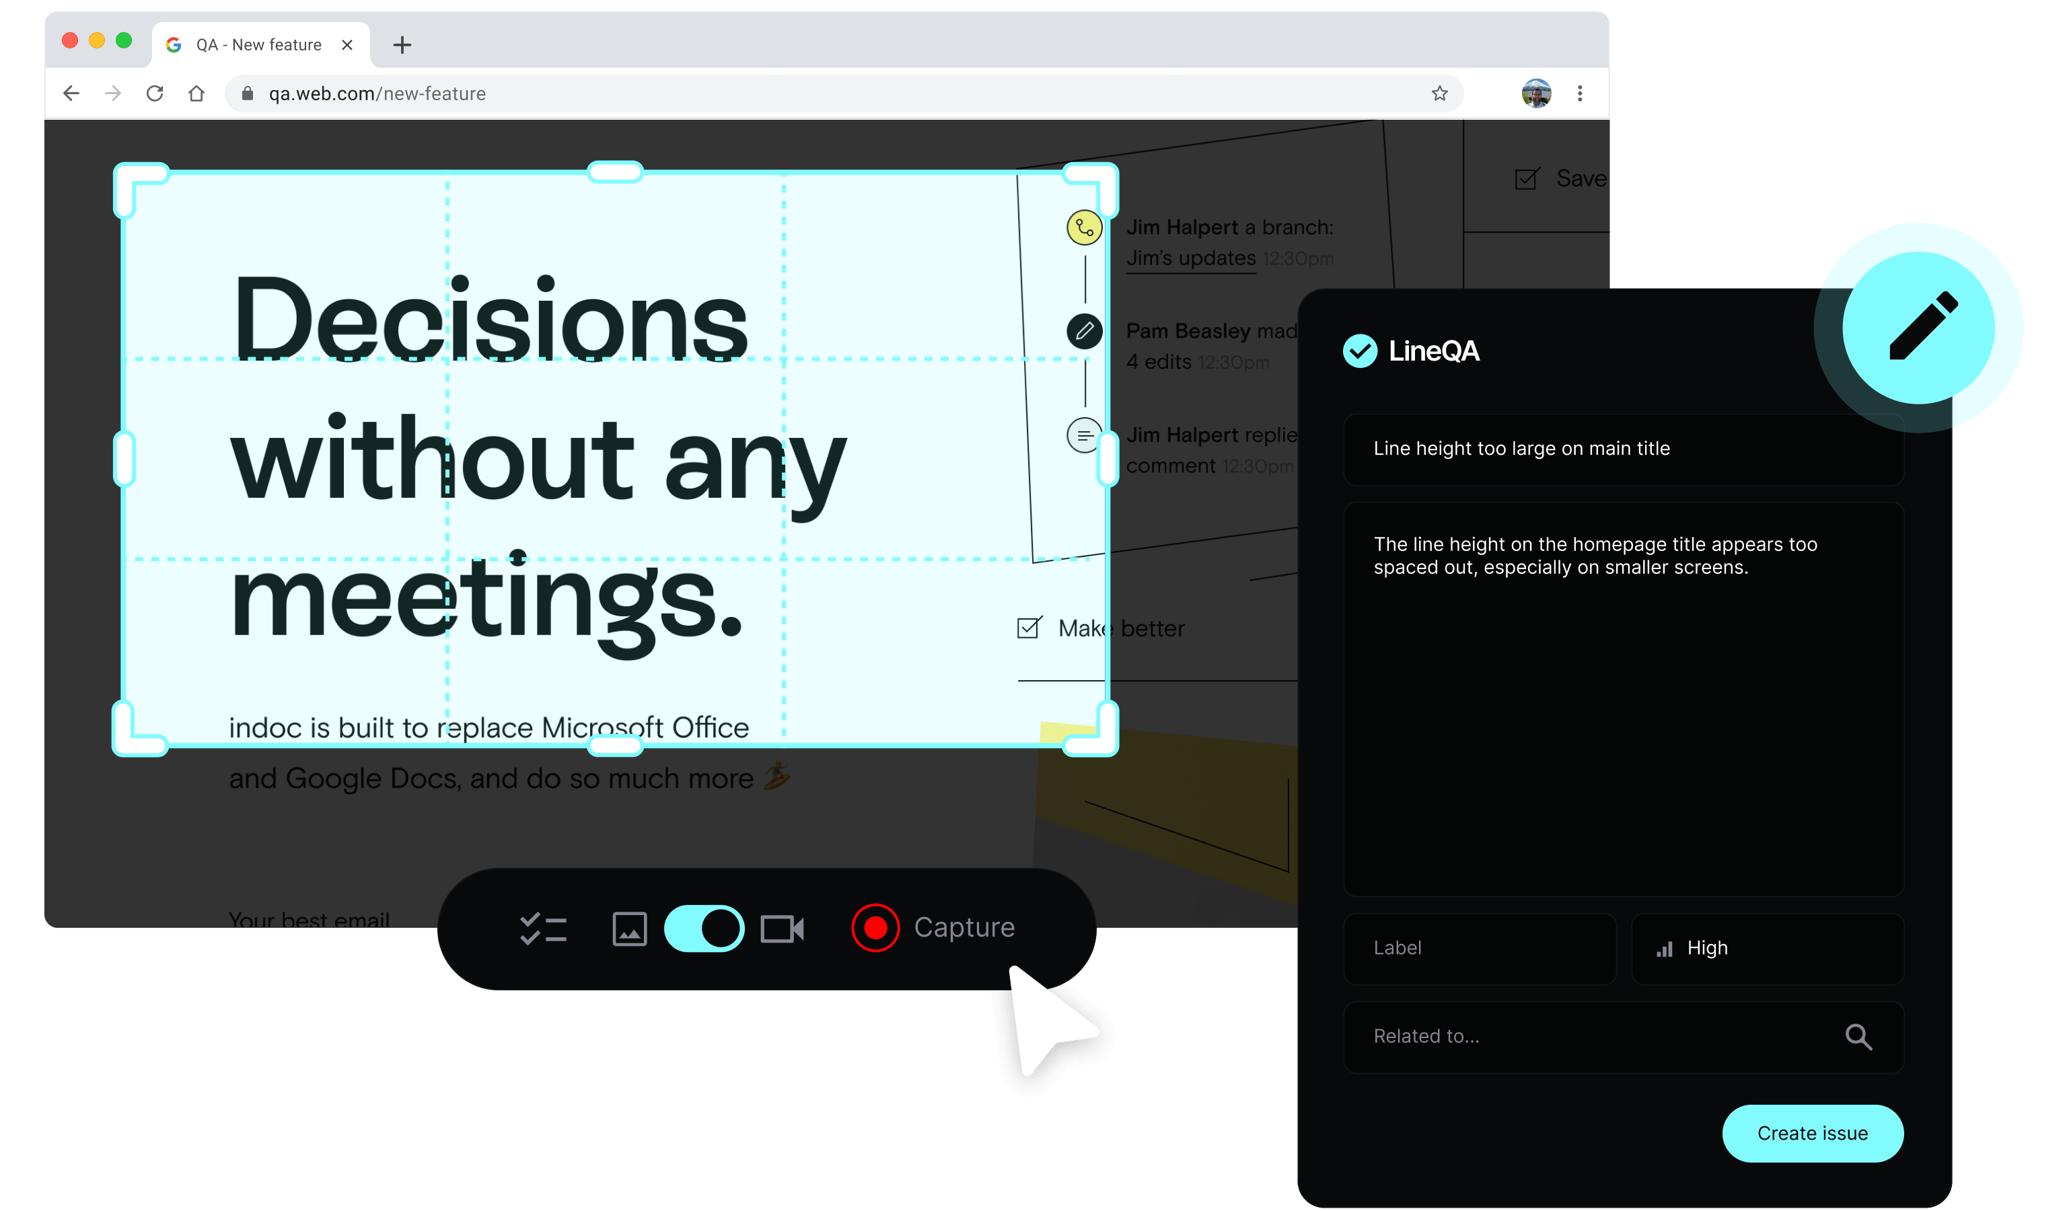This screenshot has width=2067, height=1211.
Task: Grab the top-left selection corner handle
Action: pyautogui.click(x=140, y=190)
